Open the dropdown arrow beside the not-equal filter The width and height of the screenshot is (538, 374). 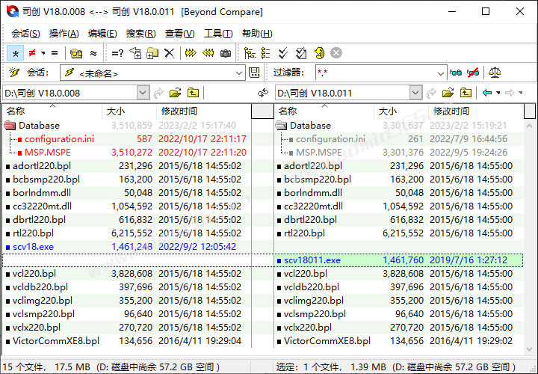click(43, 53)
